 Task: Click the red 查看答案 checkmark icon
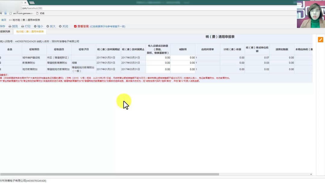coord(75,26)
